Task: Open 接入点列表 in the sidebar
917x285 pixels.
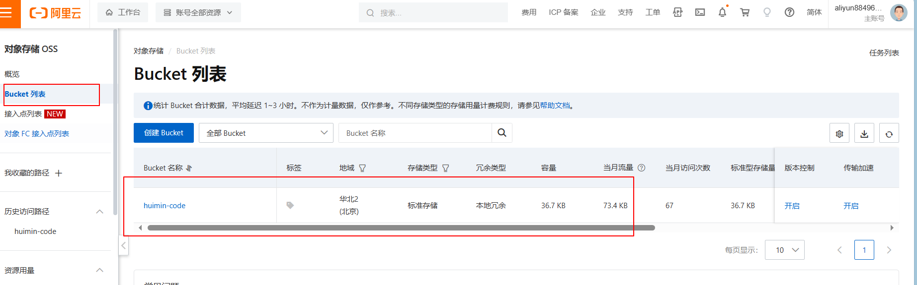Action: [23, 114]
